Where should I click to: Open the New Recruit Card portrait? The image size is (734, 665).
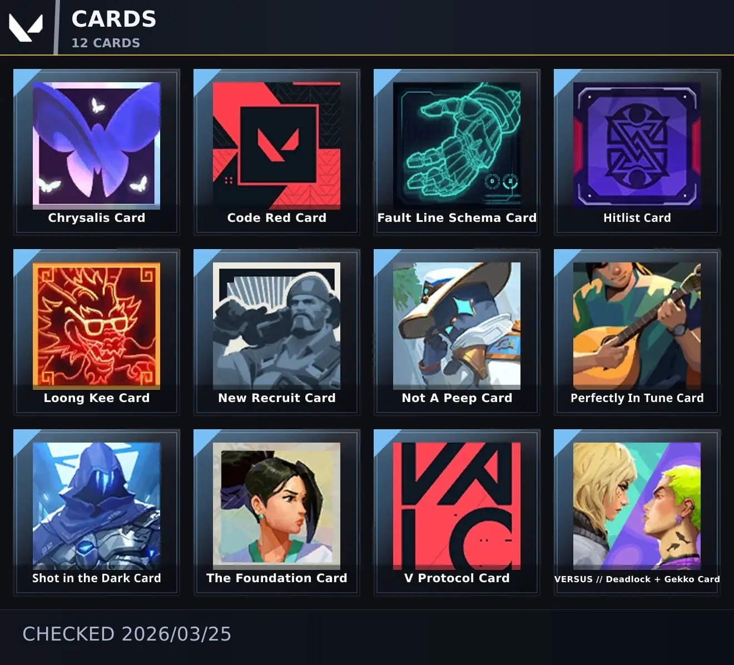tap(276, 326)
